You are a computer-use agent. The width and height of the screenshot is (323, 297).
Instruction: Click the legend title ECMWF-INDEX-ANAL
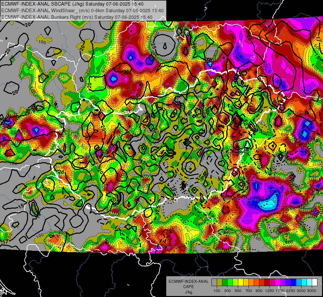pos(189,281)
